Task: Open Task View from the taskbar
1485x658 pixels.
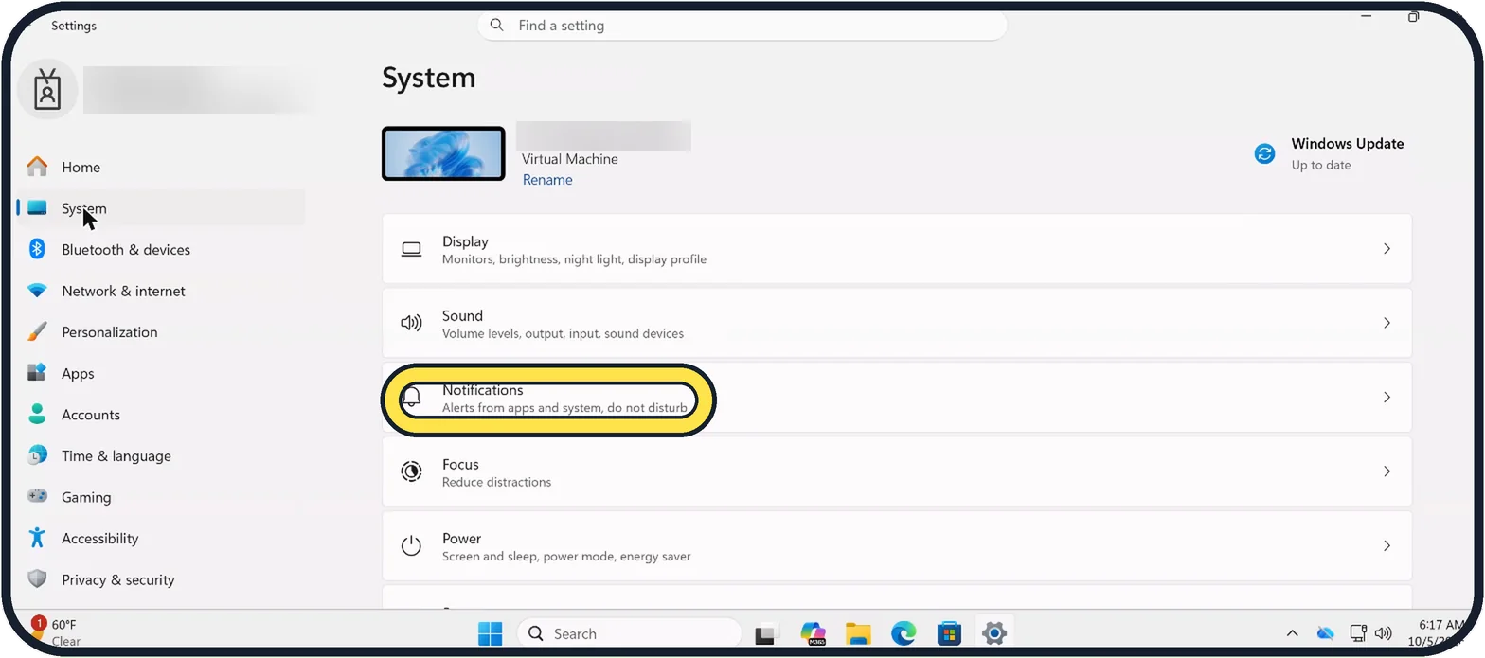Action: (x=766, y=634)
